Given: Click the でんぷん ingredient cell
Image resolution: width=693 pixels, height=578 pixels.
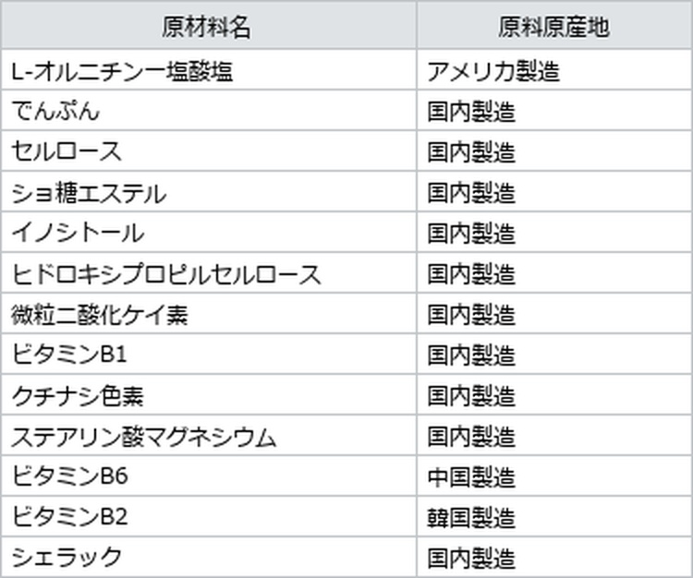Looking at the screenshot, I should click(209, 111).
